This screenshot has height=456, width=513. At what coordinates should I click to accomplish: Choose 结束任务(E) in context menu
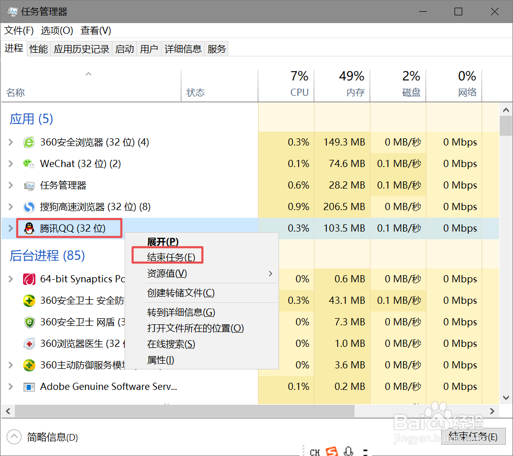click(x=202, y=257)
